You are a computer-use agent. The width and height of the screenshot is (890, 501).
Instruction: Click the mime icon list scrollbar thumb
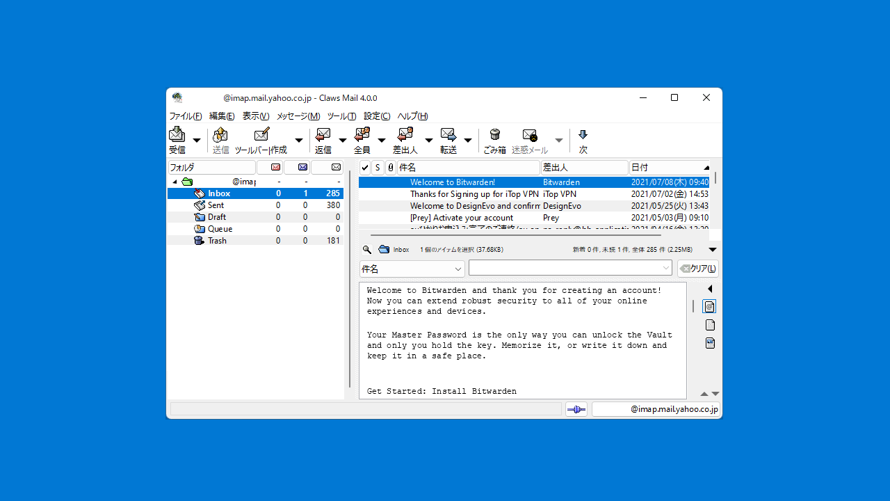[693, 306]
